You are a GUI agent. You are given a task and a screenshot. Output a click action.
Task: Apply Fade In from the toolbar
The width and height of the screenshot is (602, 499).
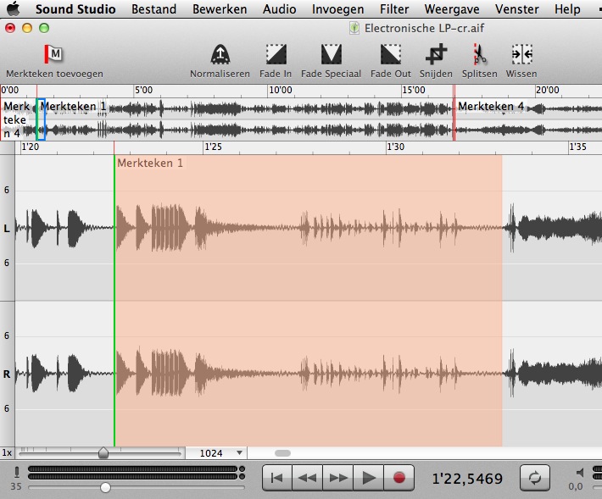[x=276, y=55]
